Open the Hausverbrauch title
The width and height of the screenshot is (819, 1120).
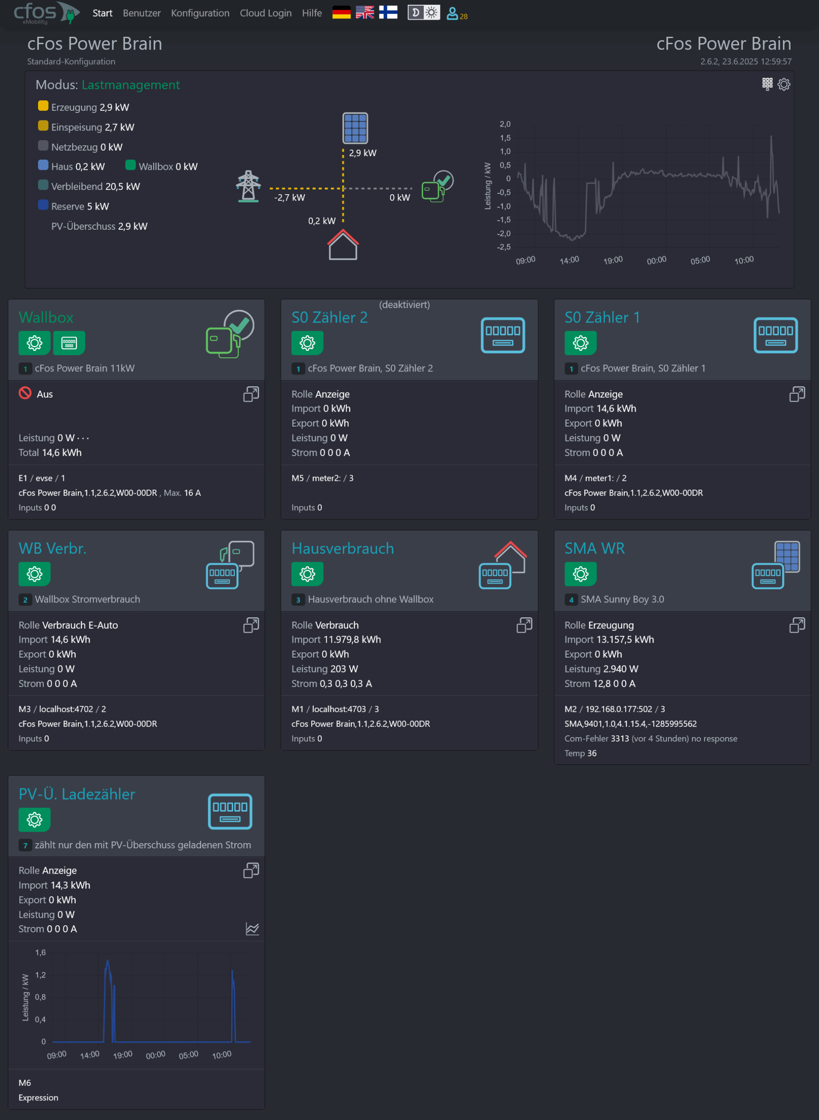pos(342,549)
